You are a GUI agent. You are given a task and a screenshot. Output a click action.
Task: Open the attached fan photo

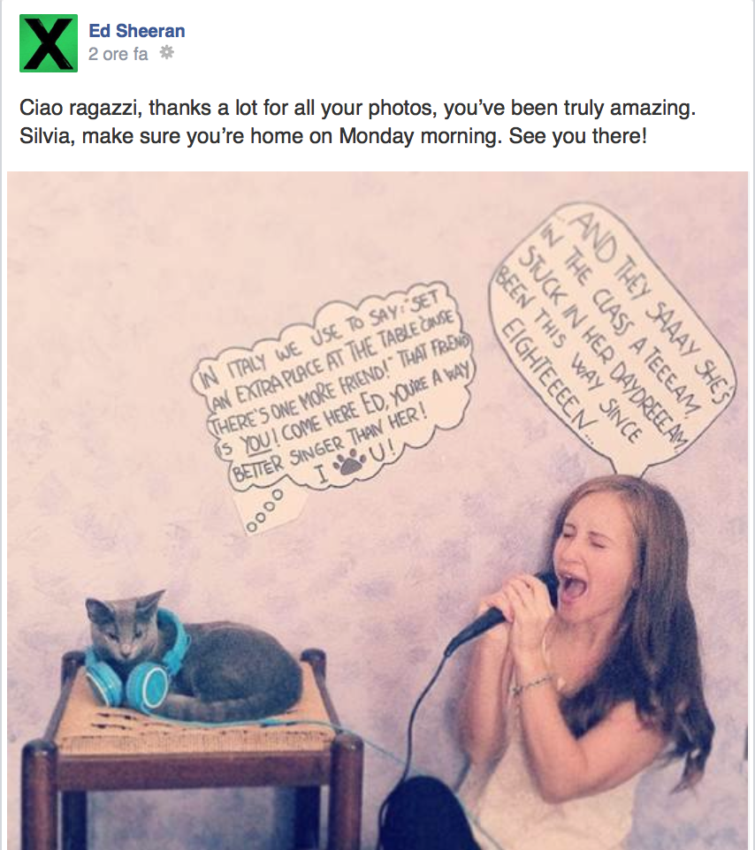[377, 511]
